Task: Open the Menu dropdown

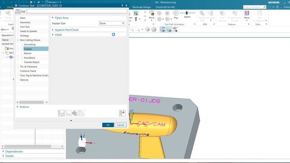Action: tap(5, 29)
